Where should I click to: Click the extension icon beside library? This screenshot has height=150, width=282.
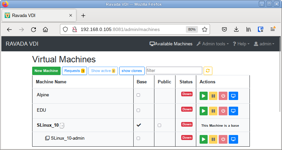click(x=261, y=29)
